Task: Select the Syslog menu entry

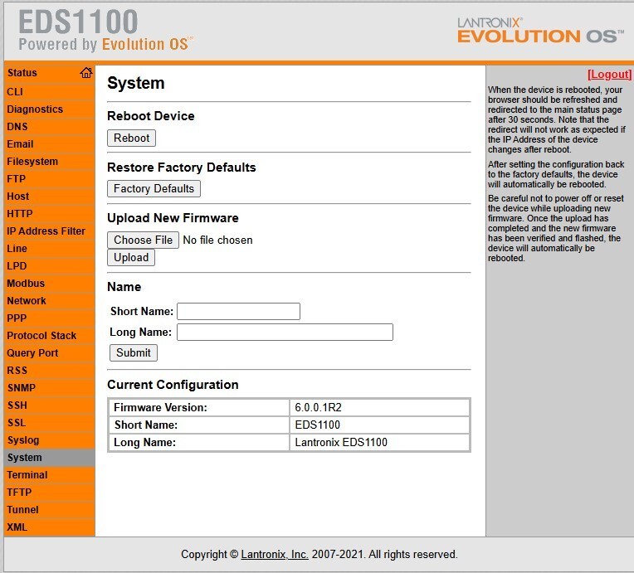Action: click(23, 440)
